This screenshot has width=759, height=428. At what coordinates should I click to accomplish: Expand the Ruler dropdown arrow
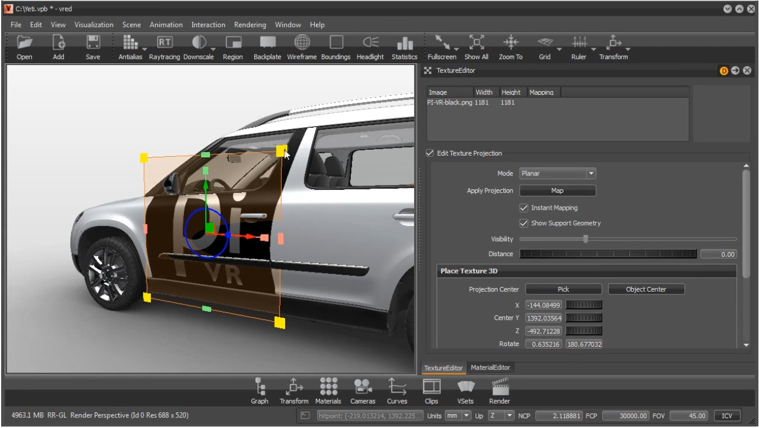[x=593, y=49]
